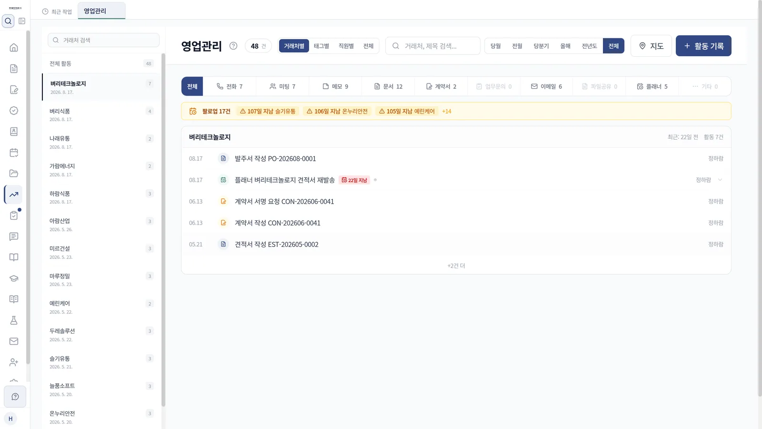Image resolution: width=762 pixels, height=429 pixels.
Task: Open the home icon in the sidebar
Action: point(14,48)
